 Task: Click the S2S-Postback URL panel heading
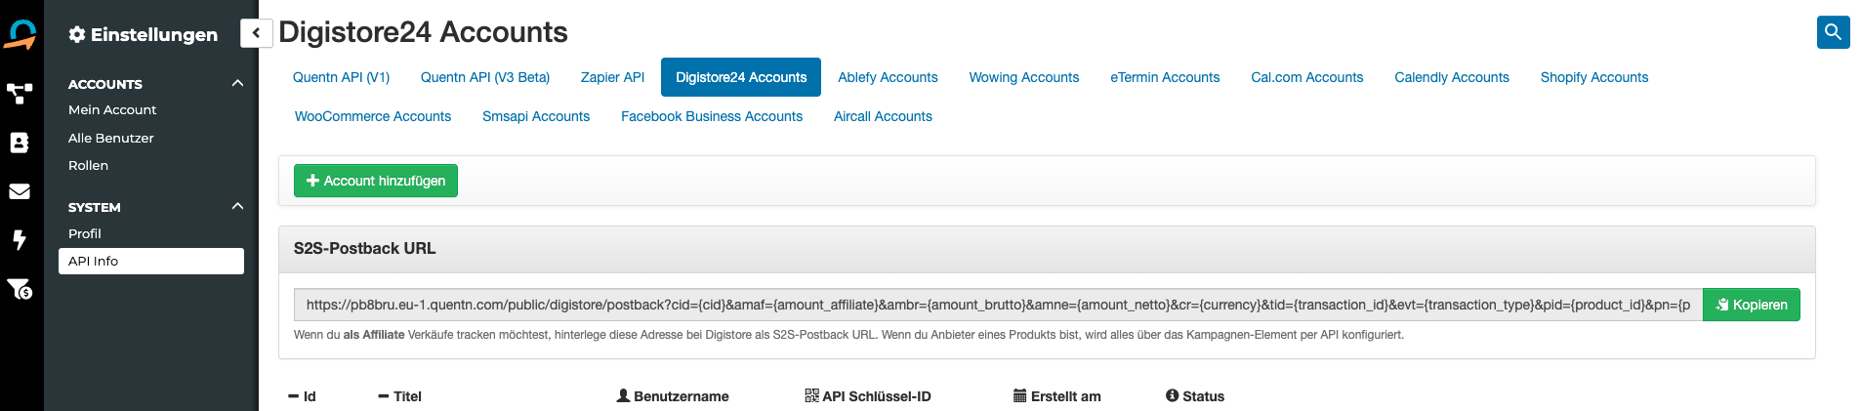pos(365,248)
